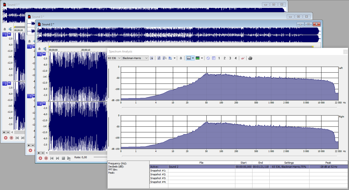The width and height of the screenshot is (349, 190).
Task: Click the blue circle-slash icon before snapshot numbers
Action: (x=208, y=58)
